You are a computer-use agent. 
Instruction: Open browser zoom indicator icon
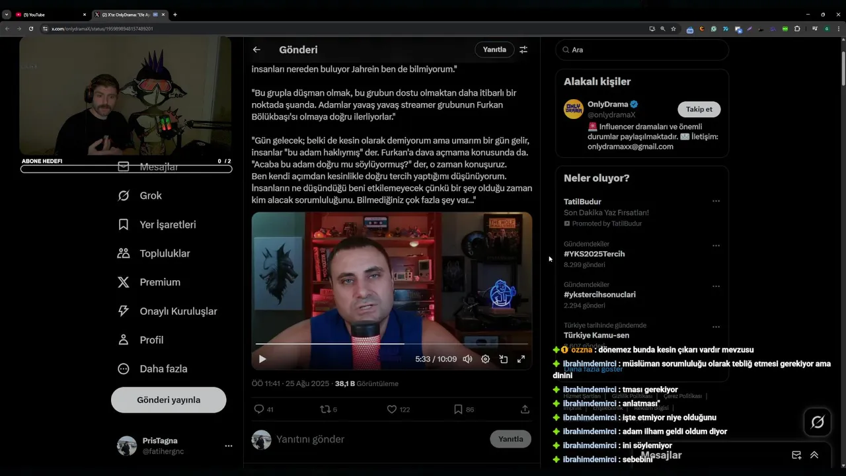(x=663, y=28)
